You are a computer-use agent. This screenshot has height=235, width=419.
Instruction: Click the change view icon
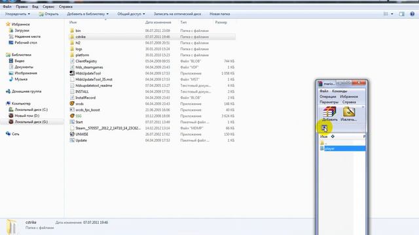point(386,14)
